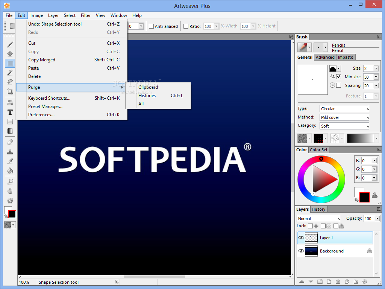Select the Move tool

click(10, 54)
